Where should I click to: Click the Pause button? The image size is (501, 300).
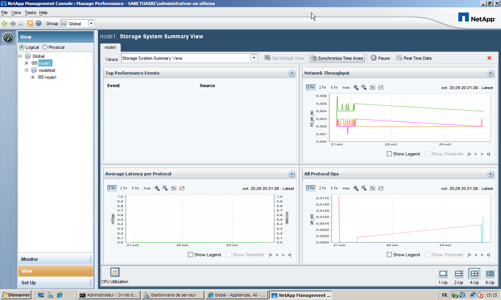380,58
